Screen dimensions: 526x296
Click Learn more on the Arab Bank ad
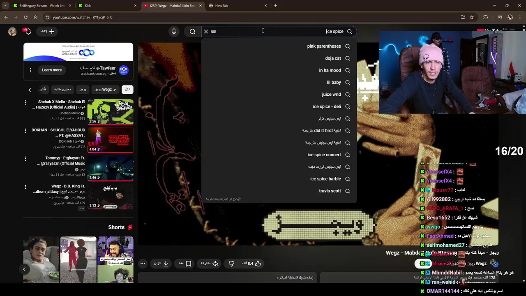click(52, 70)
